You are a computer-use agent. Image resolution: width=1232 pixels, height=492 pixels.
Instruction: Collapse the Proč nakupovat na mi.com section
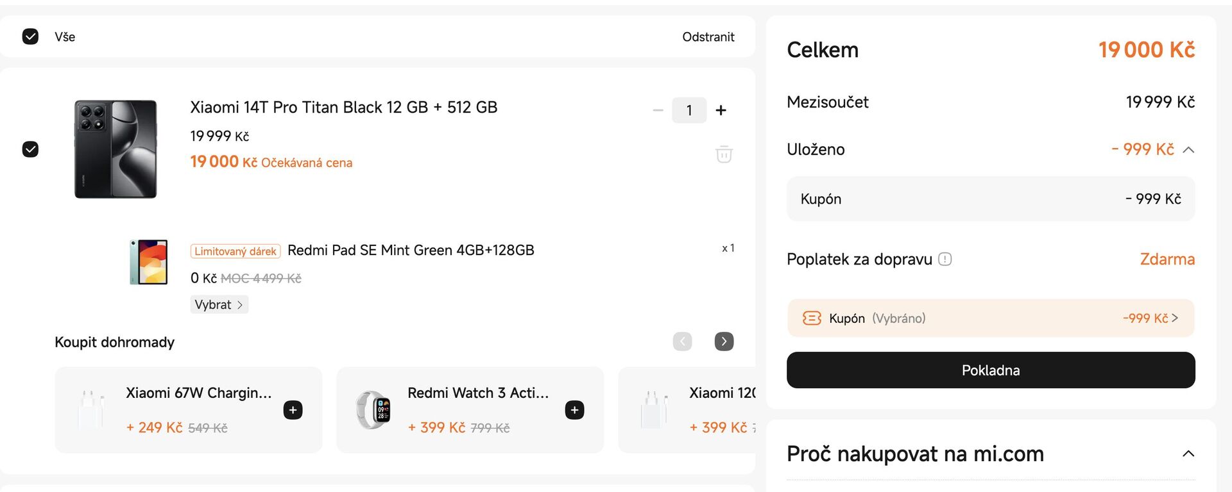pyautogui.click(x=1187, y=454)
